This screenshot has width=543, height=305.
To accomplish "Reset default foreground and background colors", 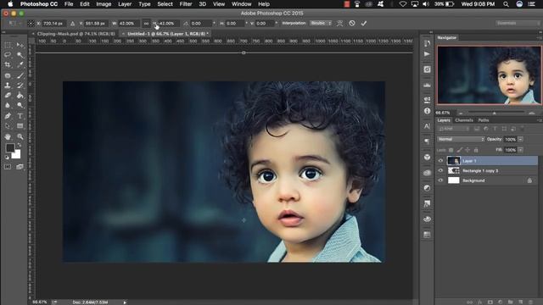I will point(7,158).
